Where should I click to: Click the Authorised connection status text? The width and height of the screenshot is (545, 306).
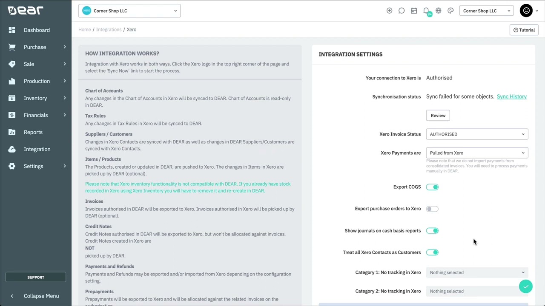click(x=439, y=78)
